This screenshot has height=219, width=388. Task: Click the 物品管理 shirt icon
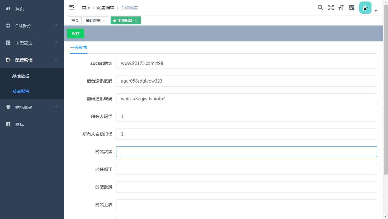click(x=8, y=107)
